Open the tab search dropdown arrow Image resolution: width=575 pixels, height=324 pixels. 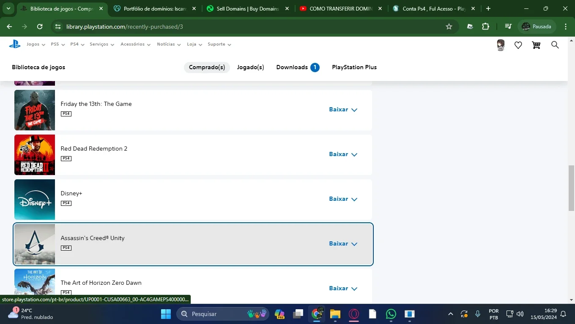click(x=8, y=8)
